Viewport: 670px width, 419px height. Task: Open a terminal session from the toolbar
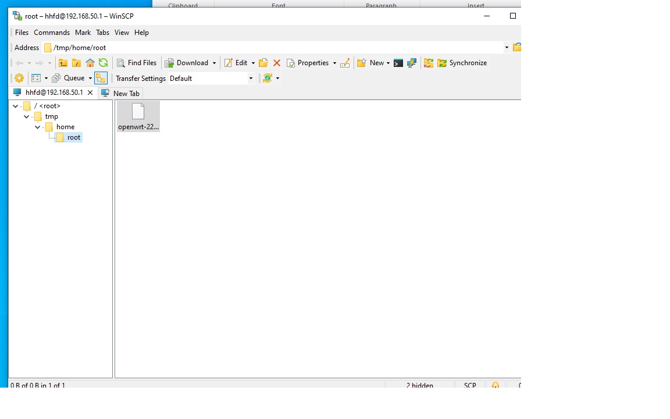point(398,62)
